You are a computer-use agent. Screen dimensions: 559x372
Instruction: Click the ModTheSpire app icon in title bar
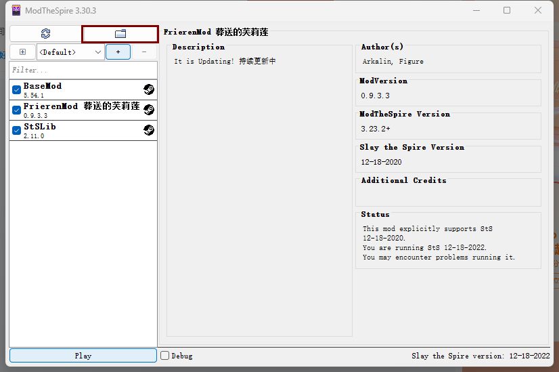[16, 11]
